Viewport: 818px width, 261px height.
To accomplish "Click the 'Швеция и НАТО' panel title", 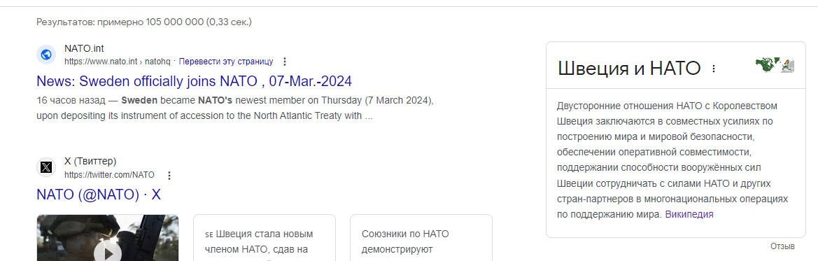I will click(x=628, y=69).
